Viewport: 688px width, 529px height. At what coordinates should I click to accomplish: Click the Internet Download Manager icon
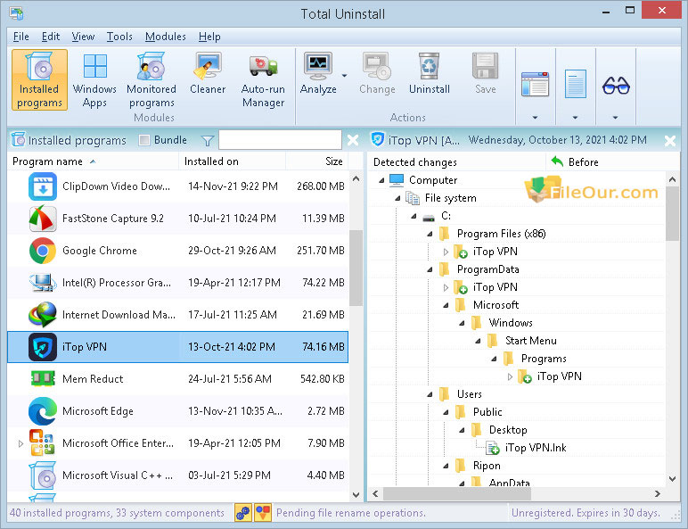tap(43, 315)
